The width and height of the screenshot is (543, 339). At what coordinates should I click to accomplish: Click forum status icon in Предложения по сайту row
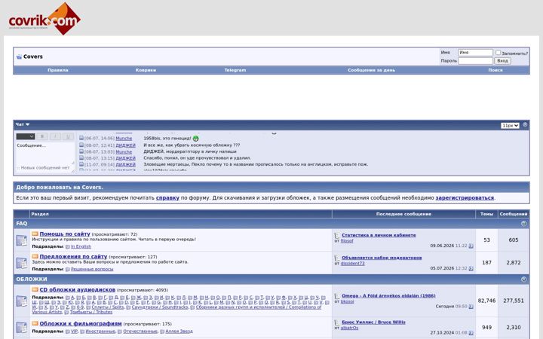coord(21,263)
